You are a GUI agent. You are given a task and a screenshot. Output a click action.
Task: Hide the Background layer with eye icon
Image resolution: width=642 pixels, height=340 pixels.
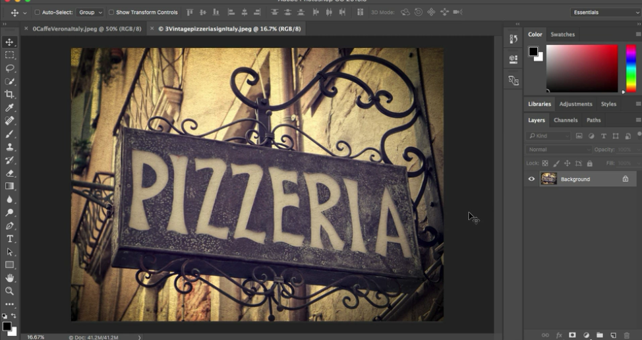531,179
